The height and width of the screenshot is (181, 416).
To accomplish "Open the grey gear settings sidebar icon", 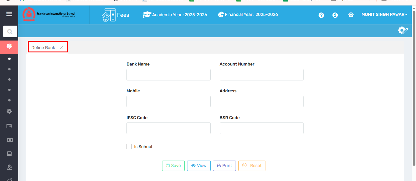I will tap(9, 112).
